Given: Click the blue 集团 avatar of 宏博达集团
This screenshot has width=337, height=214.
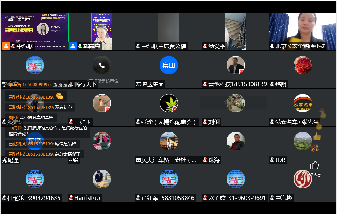Looking at the screenshot, I should [169, 65].
